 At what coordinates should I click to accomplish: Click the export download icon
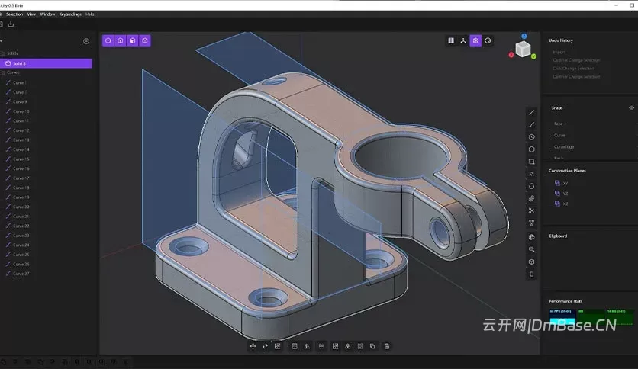coord(11,24)
